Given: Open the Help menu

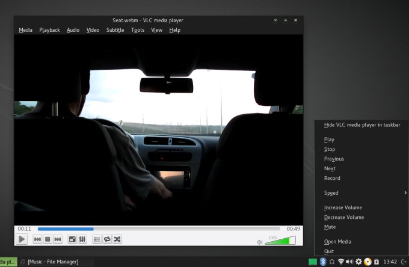Looking at the screenshot, I should click(175, 30).
